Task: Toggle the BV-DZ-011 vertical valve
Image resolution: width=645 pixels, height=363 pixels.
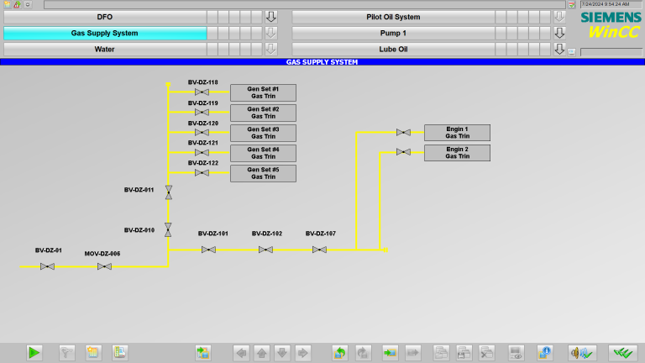Action: (x=168, y=192)
